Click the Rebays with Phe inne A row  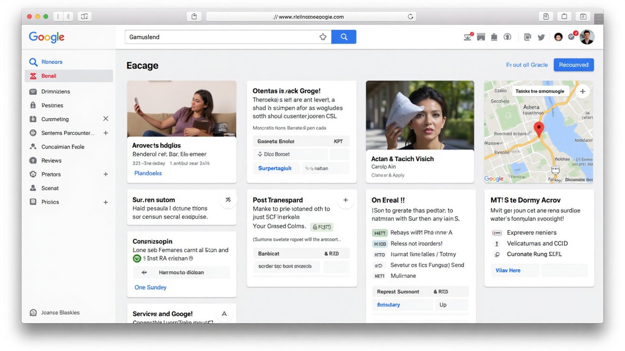pyautogui.click(x=412, y=232)
